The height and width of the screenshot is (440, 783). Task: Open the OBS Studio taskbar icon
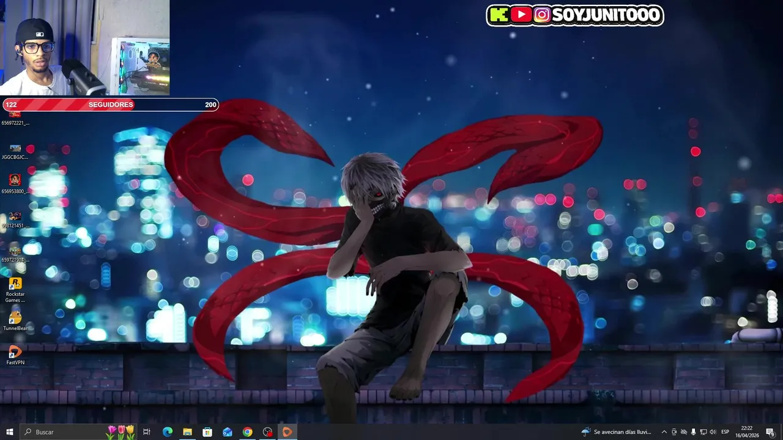click(267, 432)
